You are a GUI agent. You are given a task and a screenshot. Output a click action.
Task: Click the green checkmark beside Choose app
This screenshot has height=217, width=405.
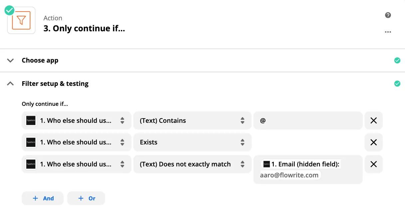397,60
